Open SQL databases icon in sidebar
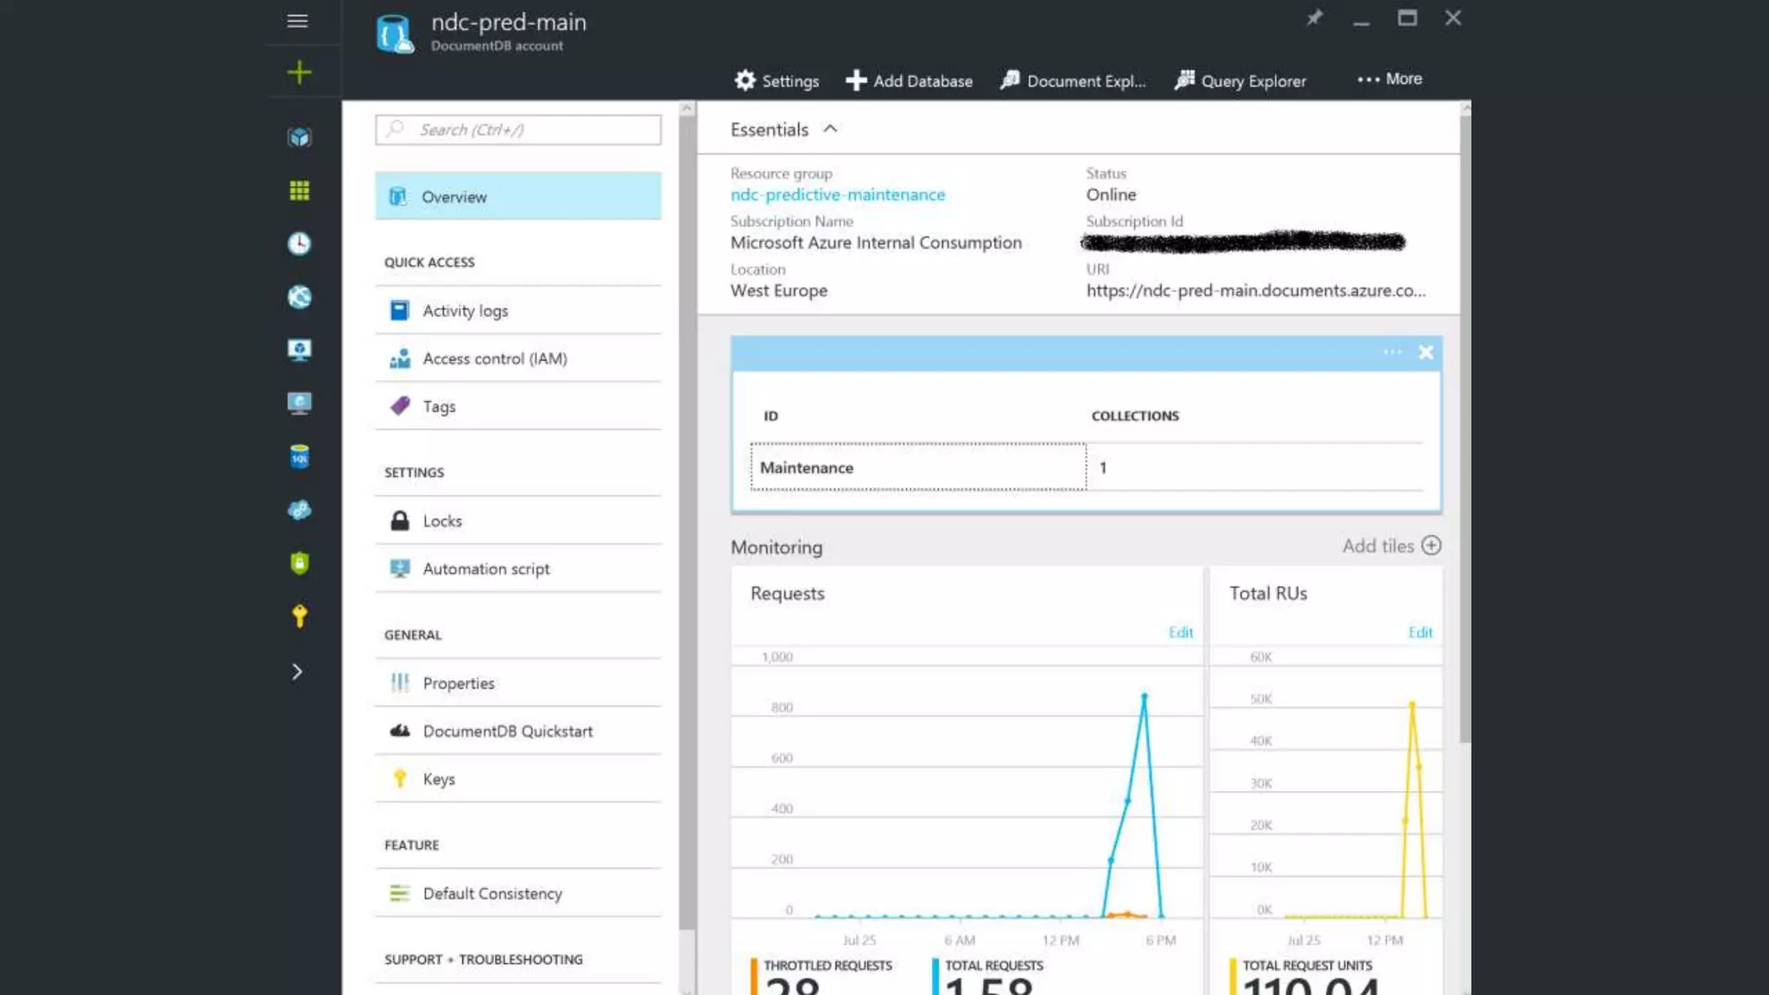This screenshot has width=1769, height=995. click(x=299, y=456)
